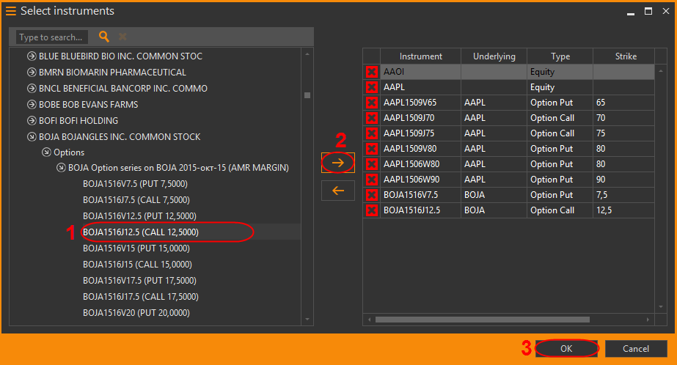Click the Strike column header
The width and height of the screenshot is (677, 365).
(x=625, y=56)
